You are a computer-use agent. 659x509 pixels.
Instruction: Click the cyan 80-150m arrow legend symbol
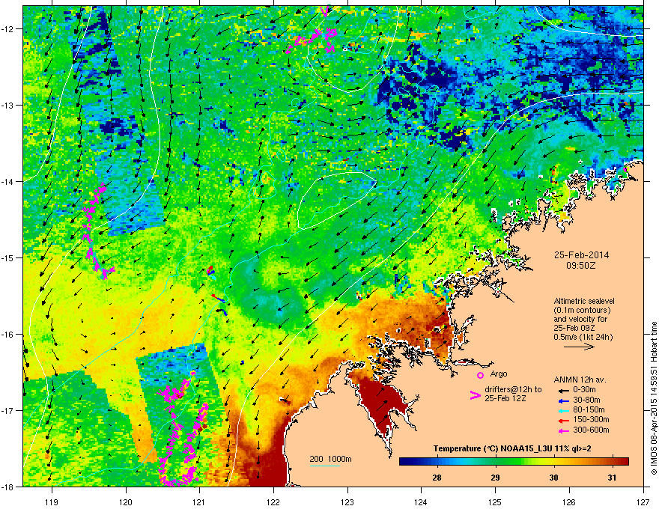coord(564,410)
